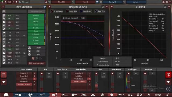Switch to Demographics view
The height and width of the screenshot is (97, 172).
[x=37, y=11]
